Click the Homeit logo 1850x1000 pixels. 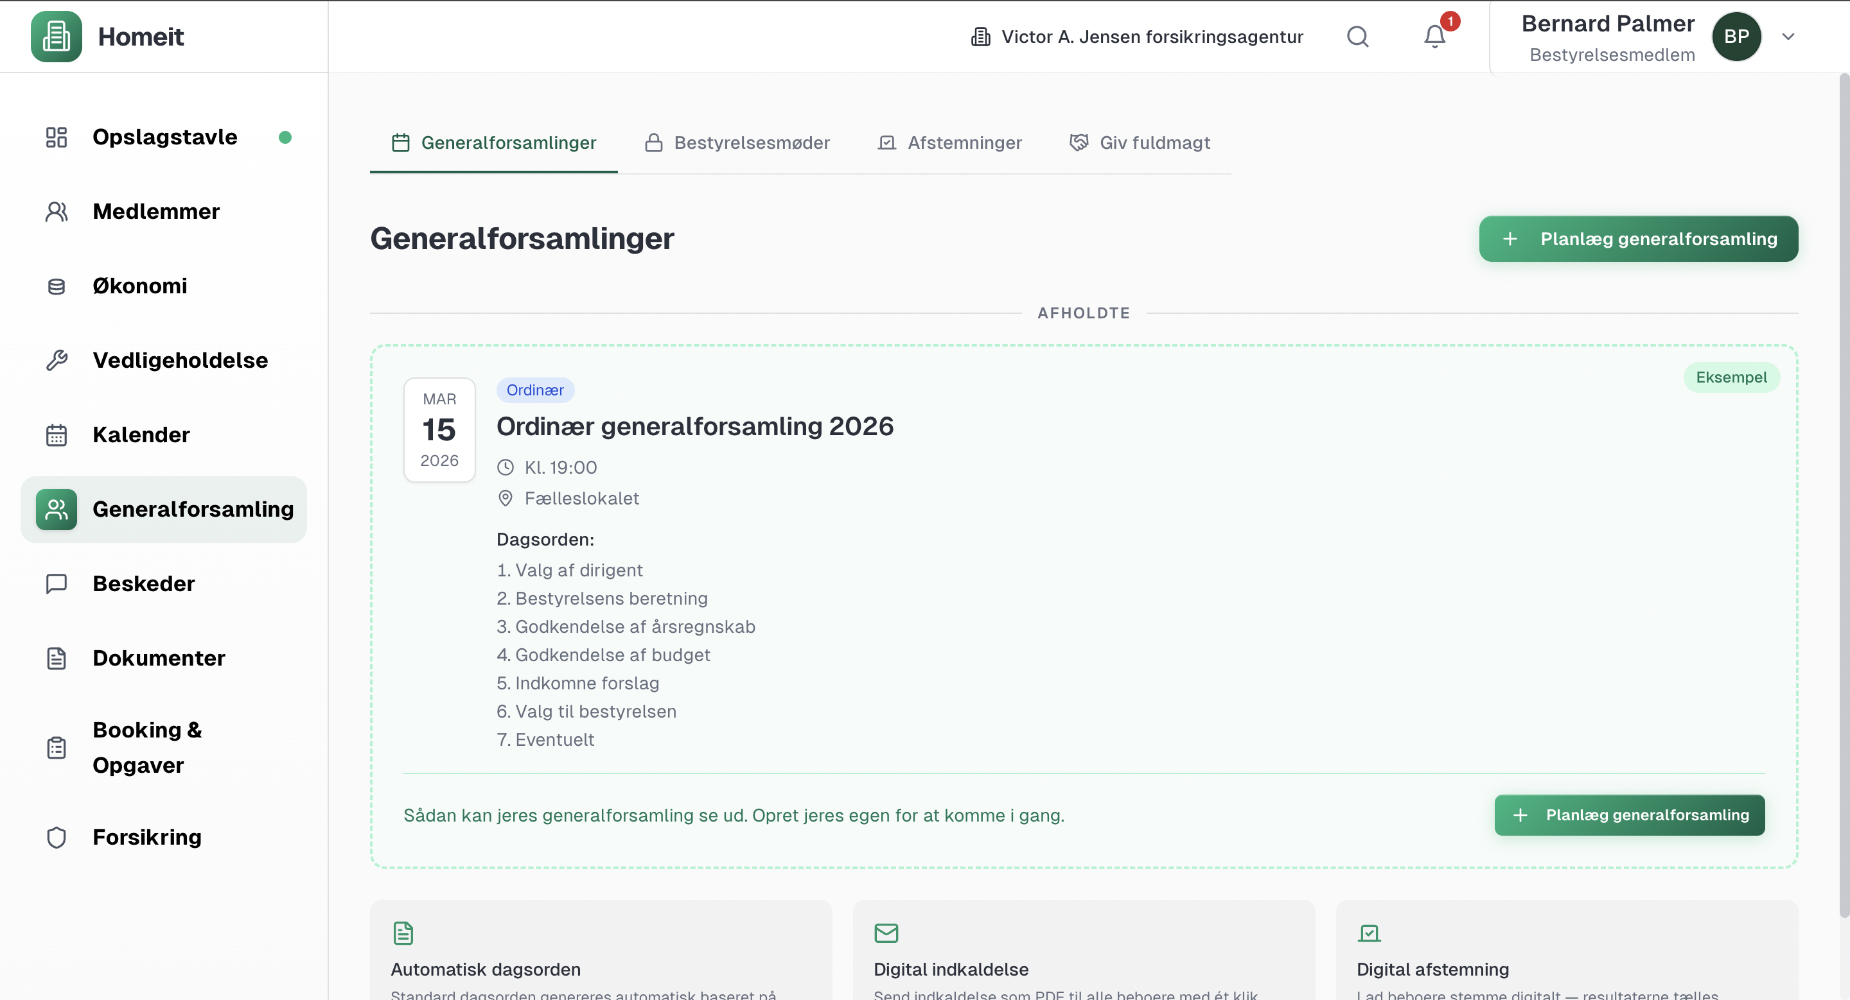(108, 37)
